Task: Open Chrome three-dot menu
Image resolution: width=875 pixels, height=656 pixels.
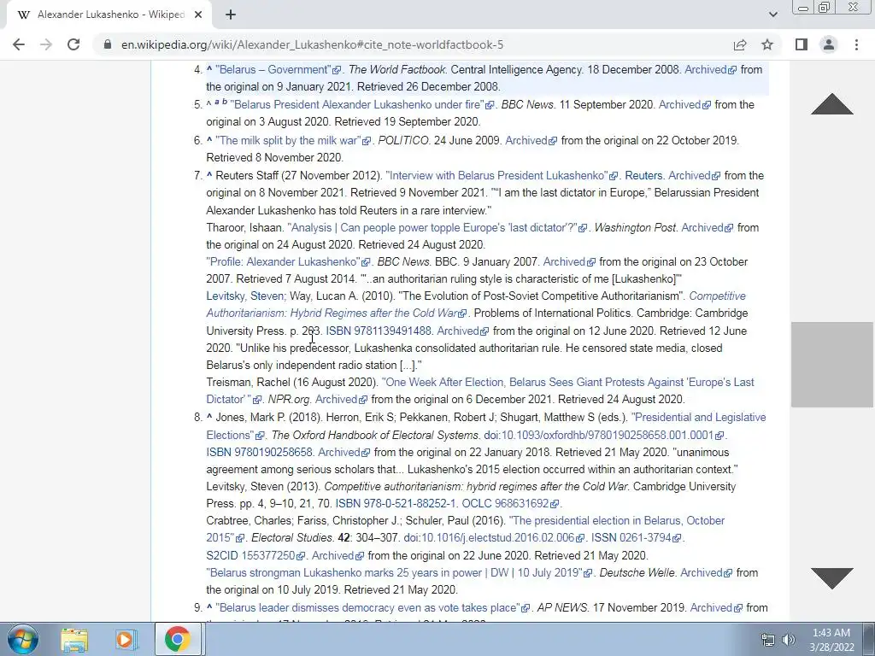Action: (856, 44)
